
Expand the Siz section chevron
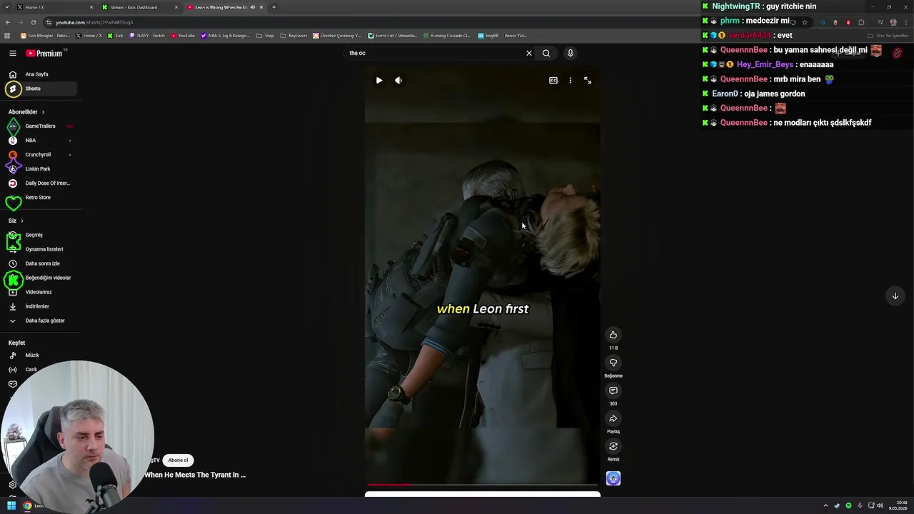click(22, 221)
